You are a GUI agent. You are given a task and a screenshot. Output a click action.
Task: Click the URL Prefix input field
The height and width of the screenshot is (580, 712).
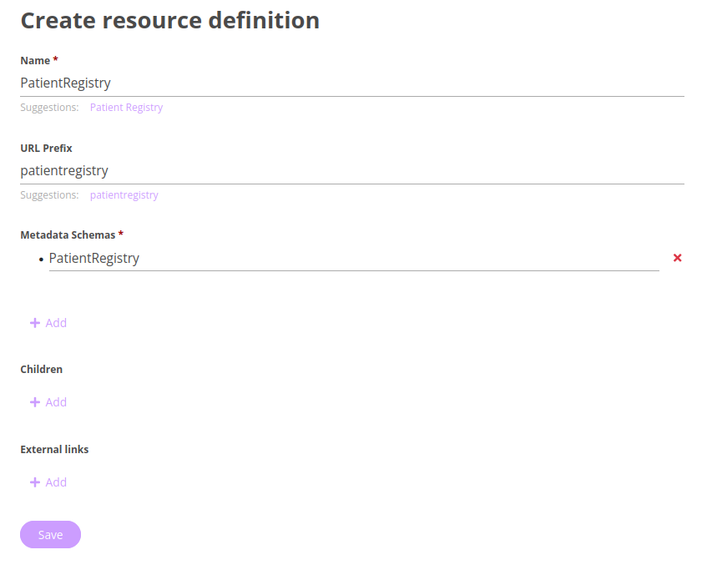[x=352, y=170]
